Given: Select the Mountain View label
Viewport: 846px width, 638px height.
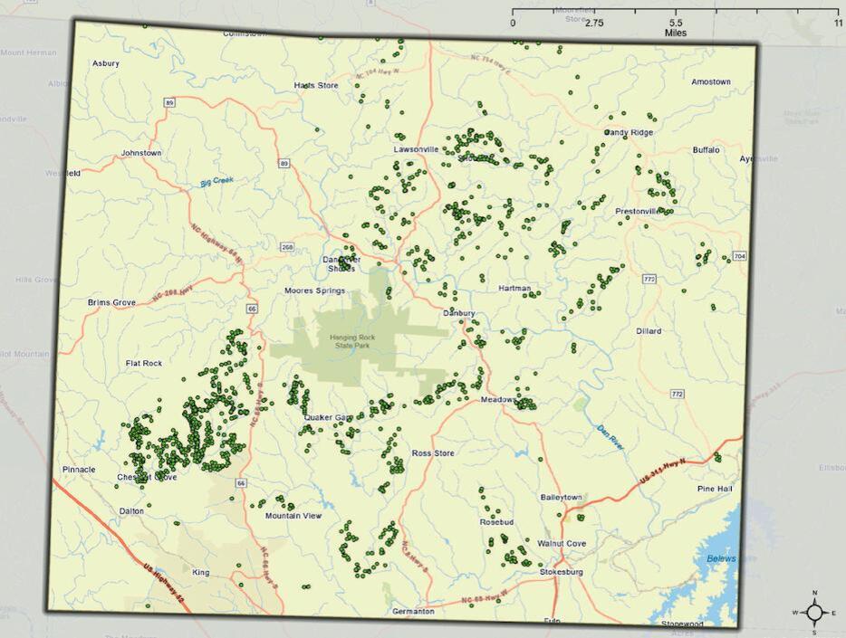Looking at the screenshot, I should click(x=293, y=516).
